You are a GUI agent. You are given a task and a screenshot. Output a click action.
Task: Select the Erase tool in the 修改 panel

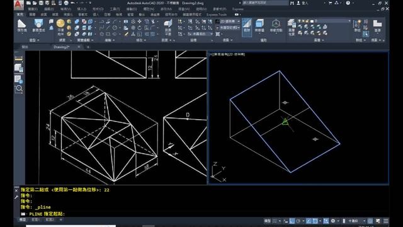coord(126,34)
